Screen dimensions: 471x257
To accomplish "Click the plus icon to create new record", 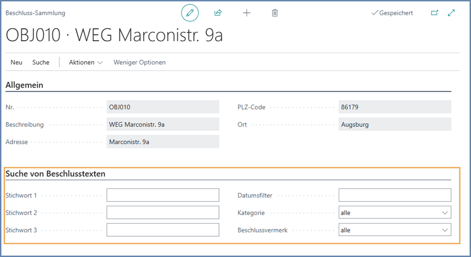I will point(246,13).
